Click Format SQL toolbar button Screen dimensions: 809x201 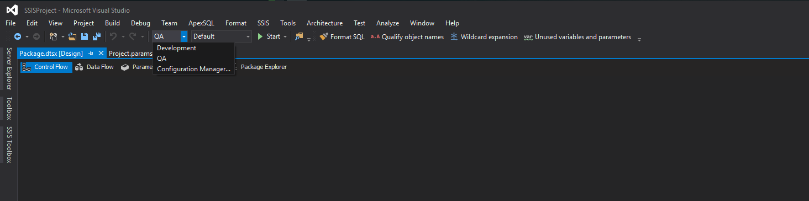click(342, 37)
